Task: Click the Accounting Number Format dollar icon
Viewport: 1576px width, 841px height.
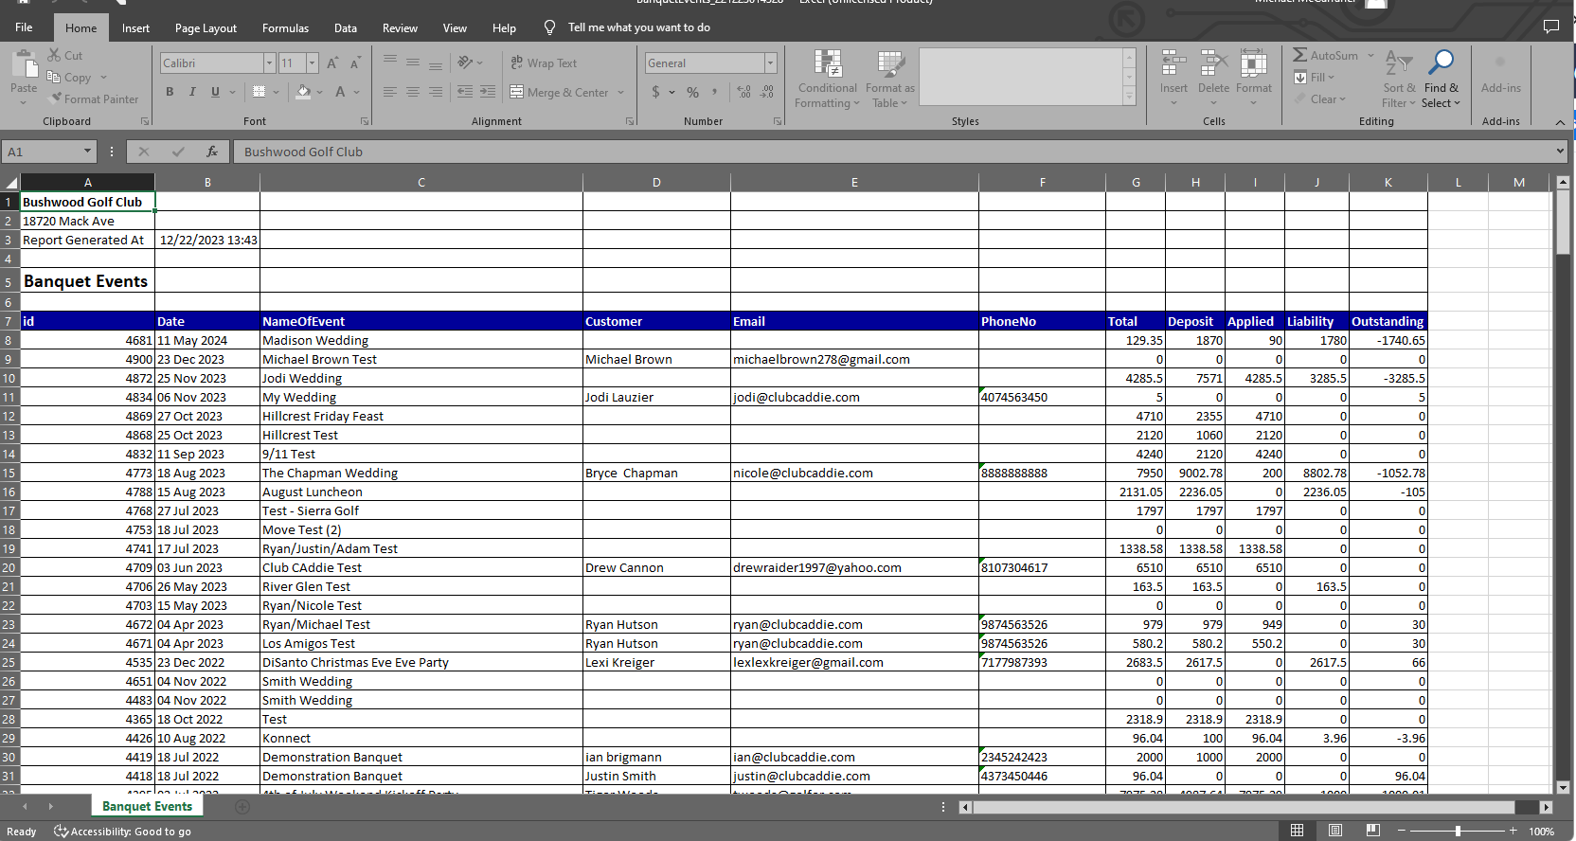Action: pyautogui.click(x=655, y=92)
